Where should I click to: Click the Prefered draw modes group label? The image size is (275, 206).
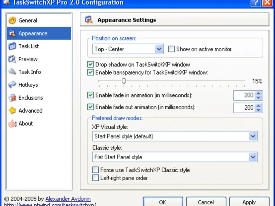pos(117,118)
